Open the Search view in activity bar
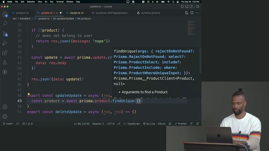 (5, 23)
